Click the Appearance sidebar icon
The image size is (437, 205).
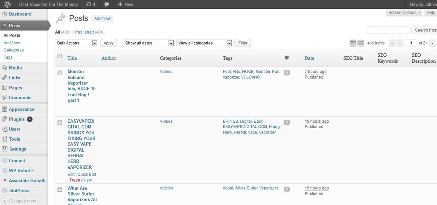point(4,109)
